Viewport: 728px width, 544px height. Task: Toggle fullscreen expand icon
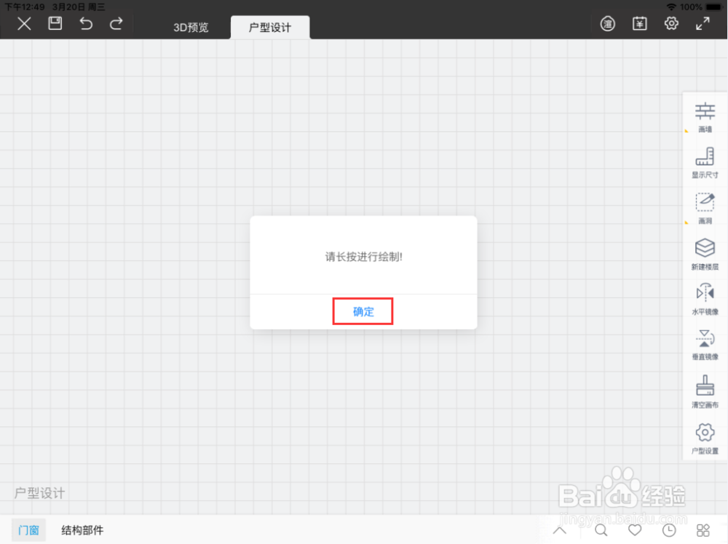(x=703, y=24)
